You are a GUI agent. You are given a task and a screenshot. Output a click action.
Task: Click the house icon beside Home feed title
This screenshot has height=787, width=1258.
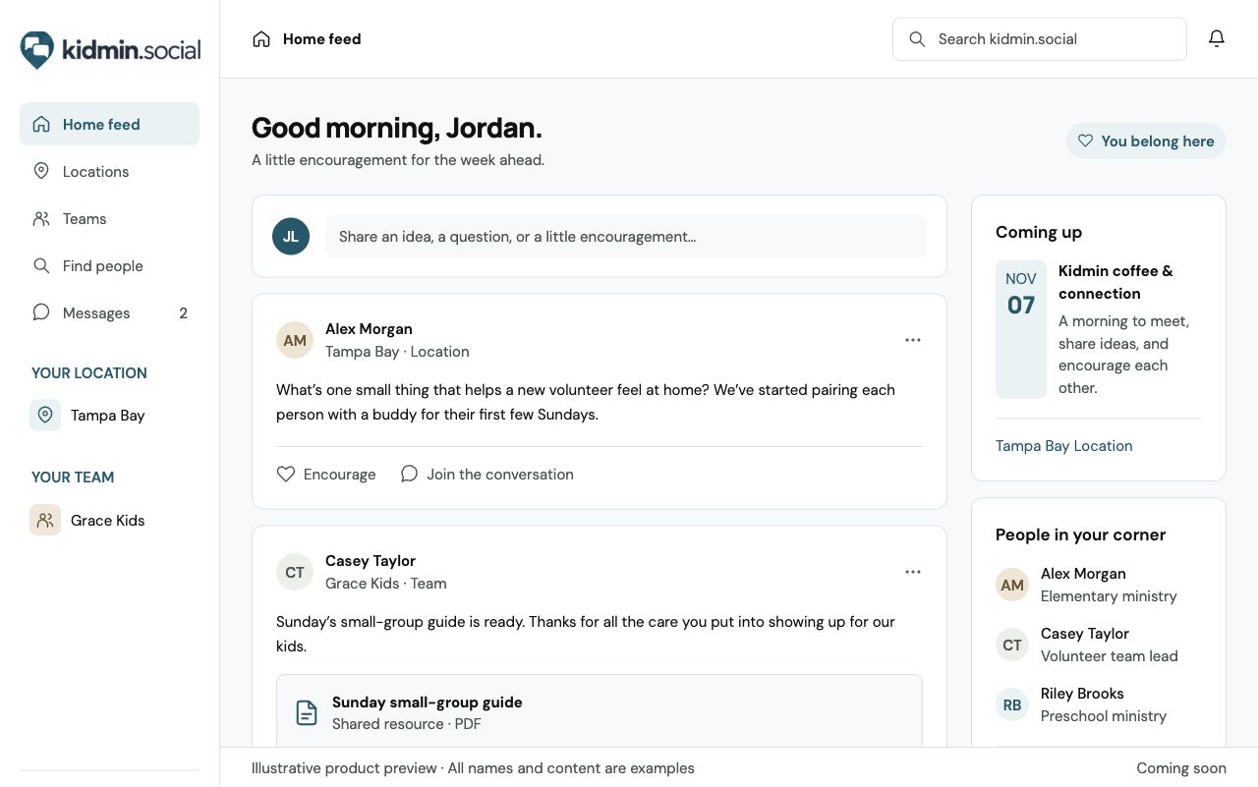click(261, 39)
